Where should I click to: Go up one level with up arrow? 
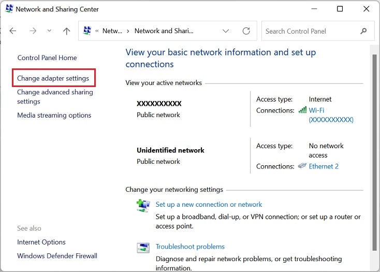[66, 31]
